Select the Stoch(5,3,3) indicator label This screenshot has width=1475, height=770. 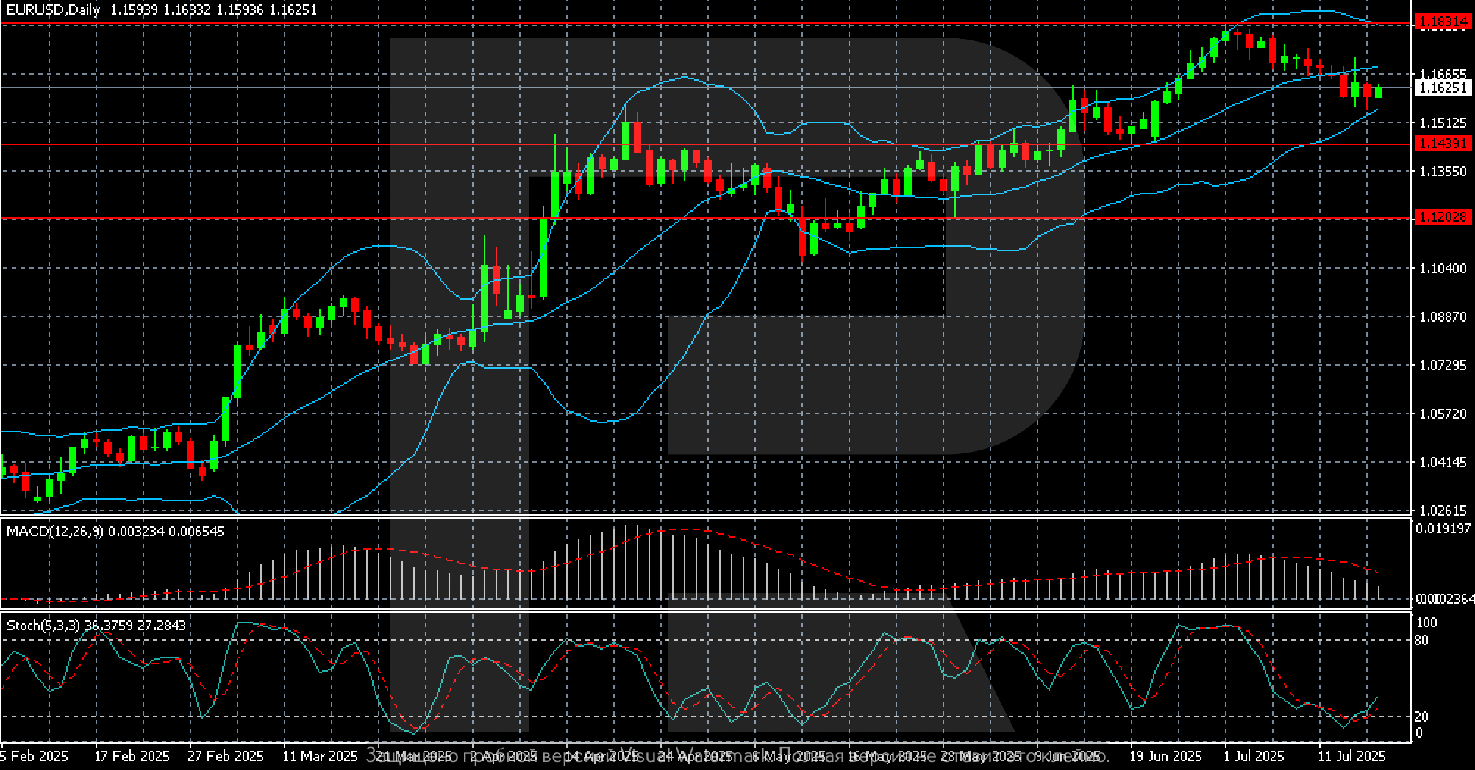click(x=44, y=625)
